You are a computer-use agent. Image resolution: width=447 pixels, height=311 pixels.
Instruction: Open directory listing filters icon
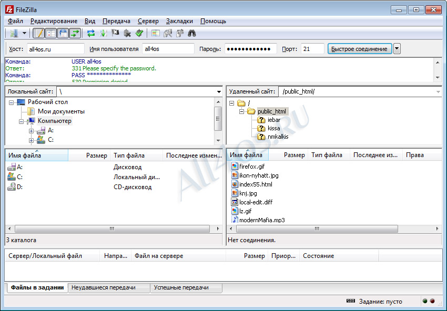[155, 33]
